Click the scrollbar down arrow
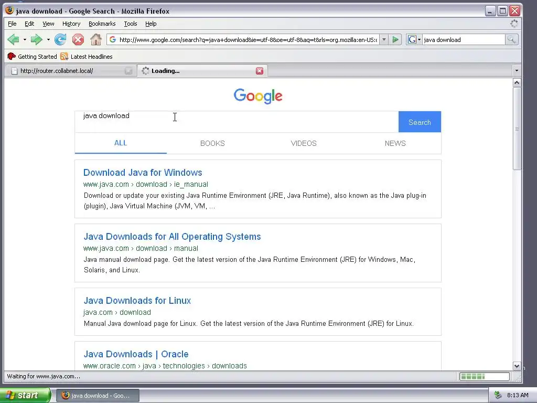 coord(517,366)
